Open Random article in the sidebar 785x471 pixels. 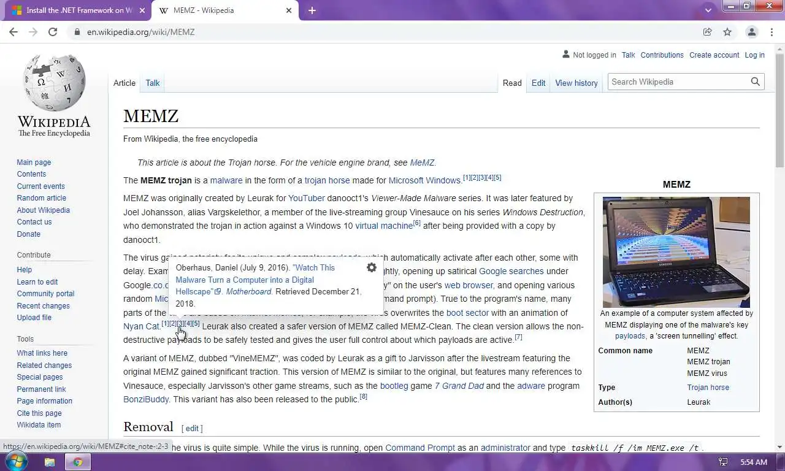(x=41, y=198)
